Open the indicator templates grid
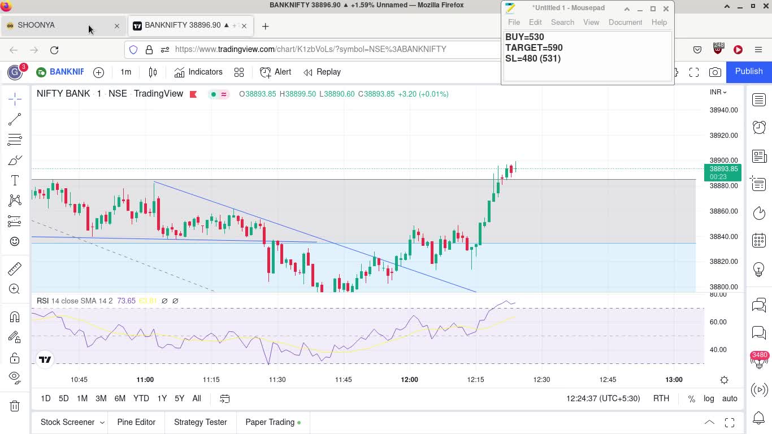Screen dimensions: 772x434 (239, 72)
